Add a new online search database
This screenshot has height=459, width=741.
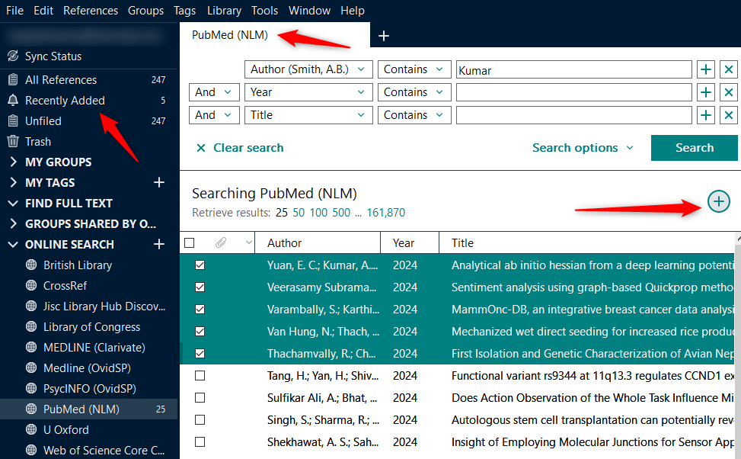coord(159,245)
